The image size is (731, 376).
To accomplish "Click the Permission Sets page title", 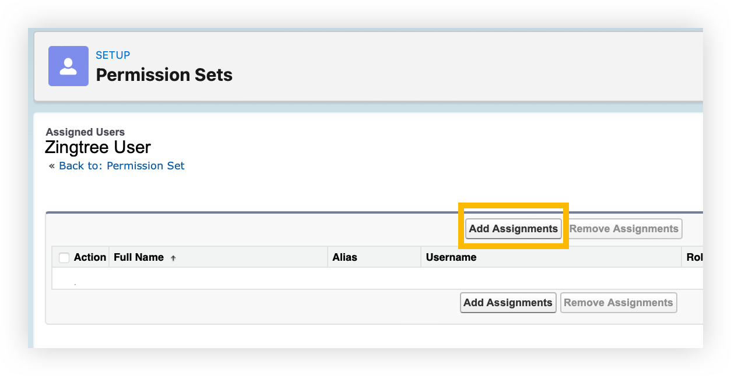I will click(164, 75).
